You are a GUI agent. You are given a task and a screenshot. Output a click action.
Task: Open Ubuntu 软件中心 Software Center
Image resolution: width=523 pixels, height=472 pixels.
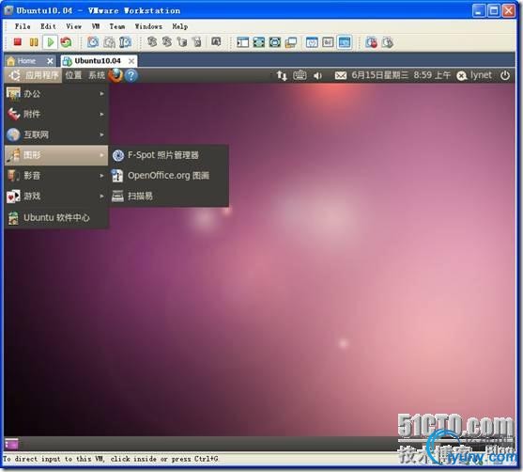56,218
